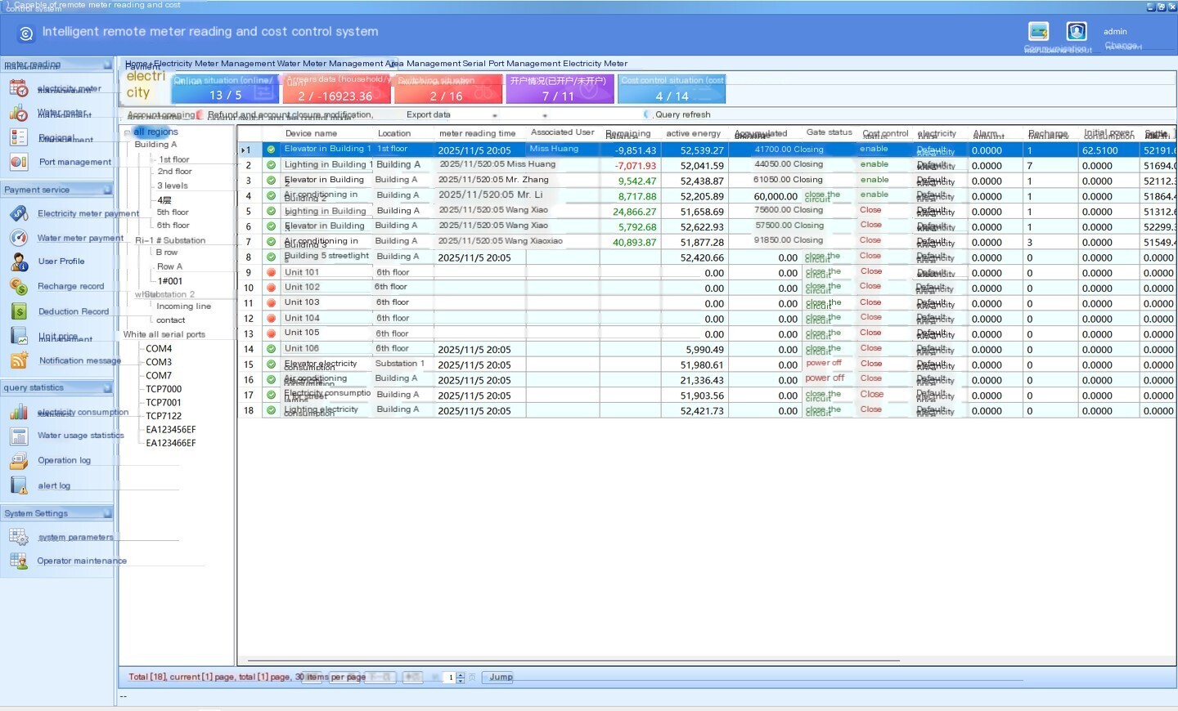Screen dimensions: 1178x711
Task: Collapse the 'all regions' tree node
Action: tap(127, 132)
